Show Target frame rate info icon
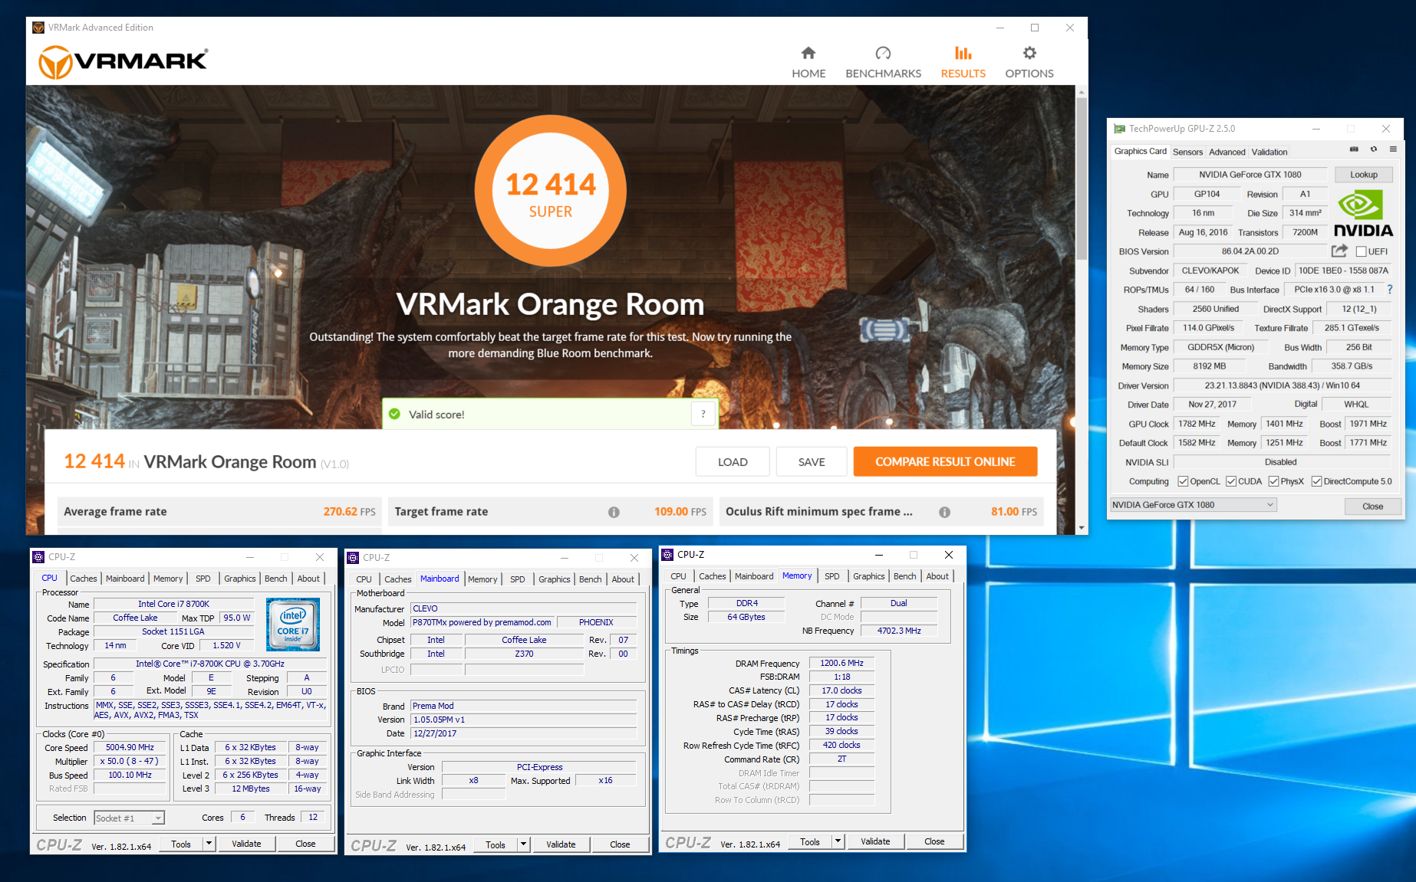This screenshot has width=1416, height=882. pyautogui.click(x=614, y=512)
